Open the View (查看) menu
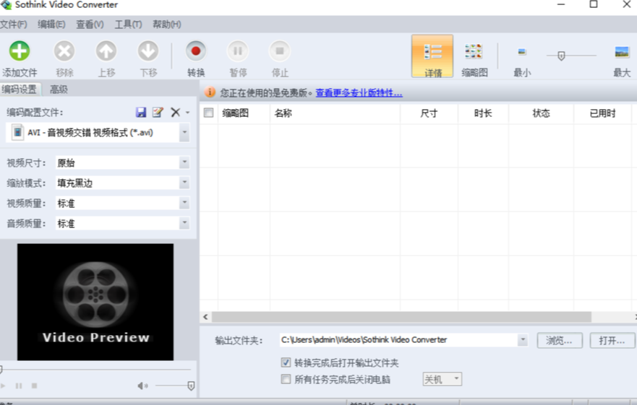 (90, 25)
